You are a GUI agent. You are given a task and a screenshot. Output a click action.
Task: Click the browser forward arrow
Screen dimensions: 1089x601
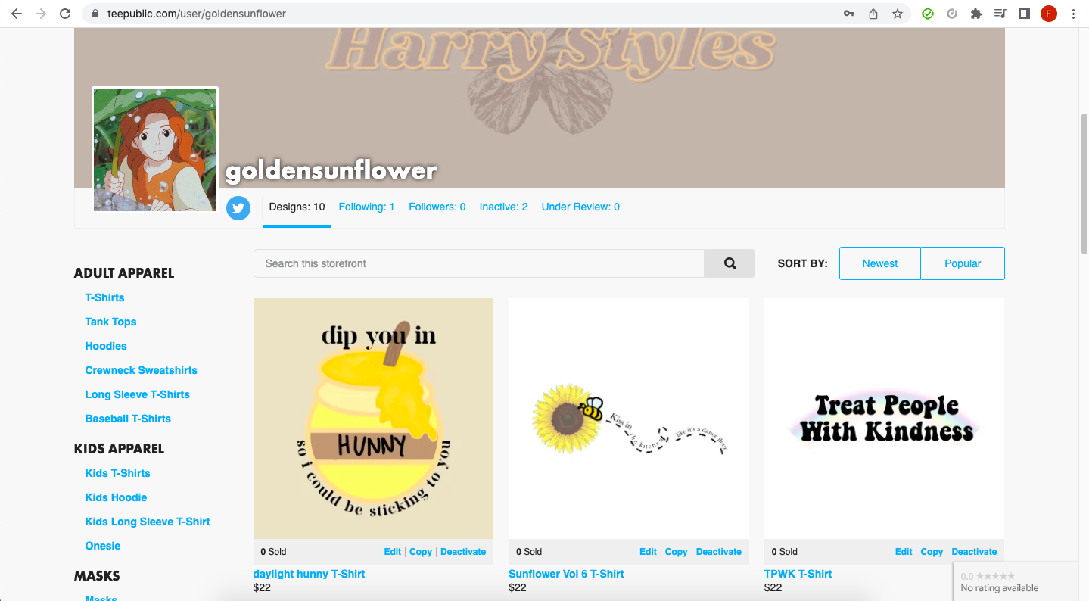41,14
